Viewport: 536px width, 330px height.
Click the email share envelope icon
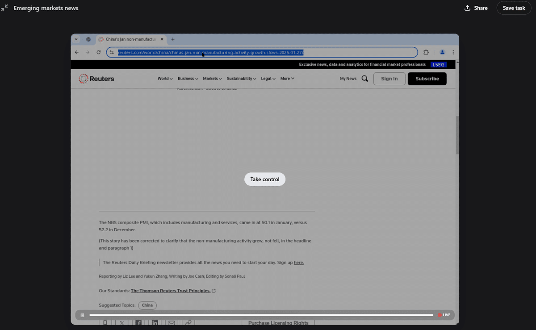[x=172, y=323]
